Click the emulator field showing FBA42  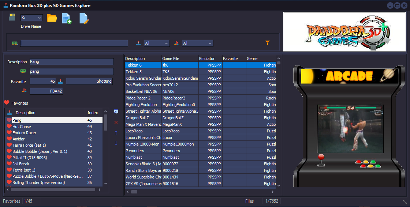coord(46,91)
